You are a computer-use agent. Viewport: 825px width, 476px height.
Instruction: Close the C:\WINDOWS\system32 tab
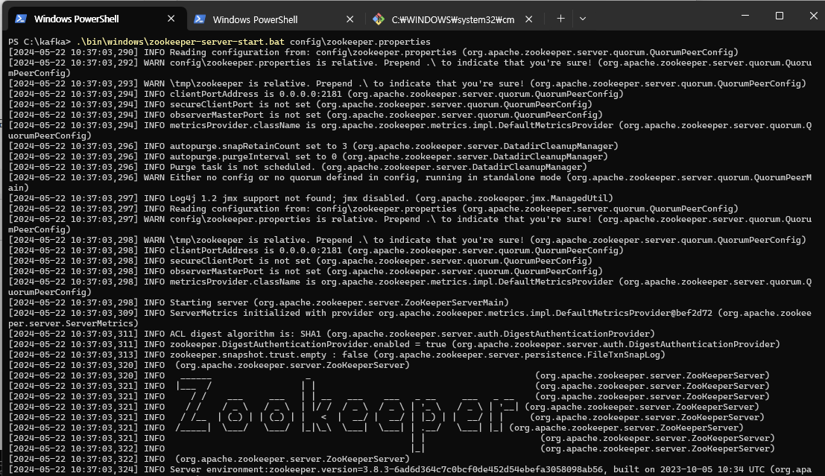(x=529, y=19)
